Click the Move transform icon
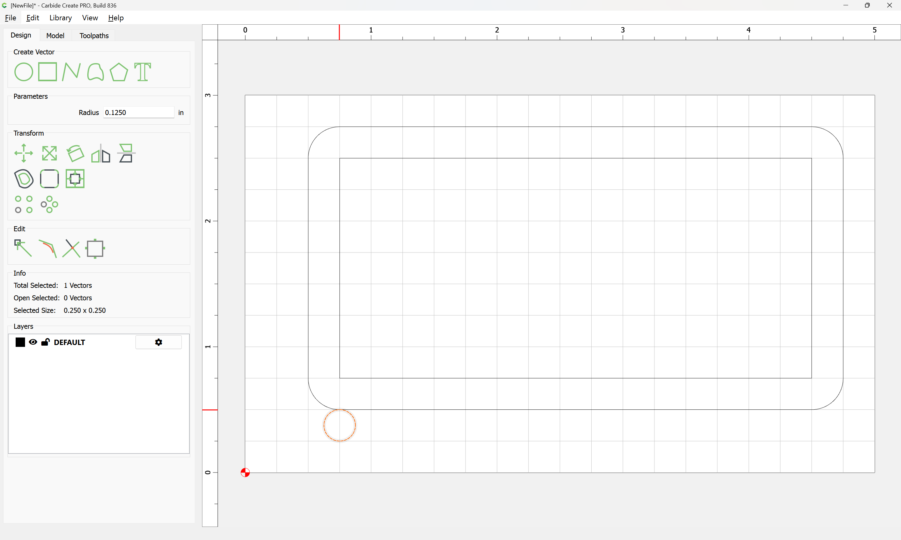This screenshot has height=540, width=901. click(24, 153)
